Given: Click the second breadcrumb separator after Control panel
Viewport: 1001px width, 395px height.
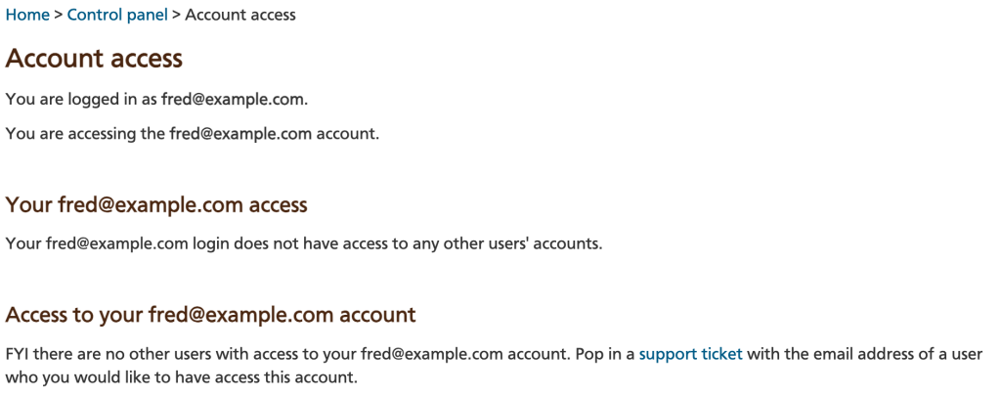Looking at the screenshot, I should click(x=176, y=15).
